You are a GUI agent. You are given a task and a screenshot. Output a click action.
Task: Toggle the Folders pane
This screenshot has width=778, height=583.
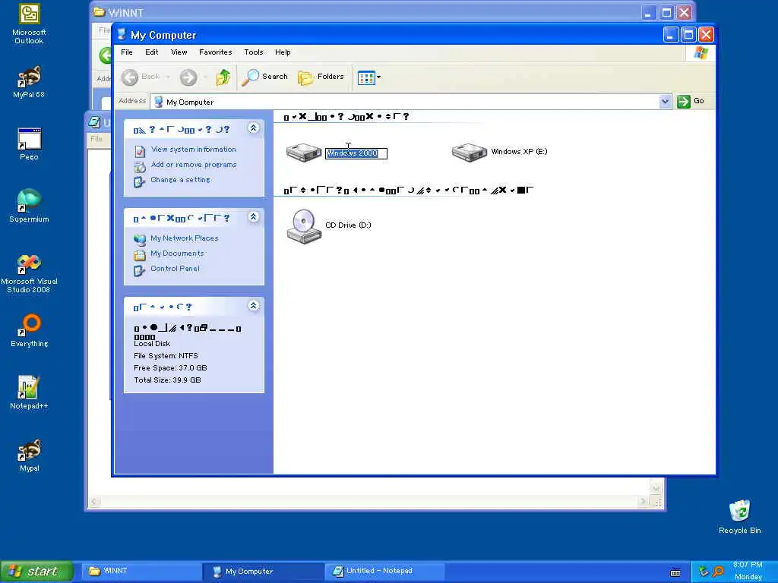[x=321, y=77]
